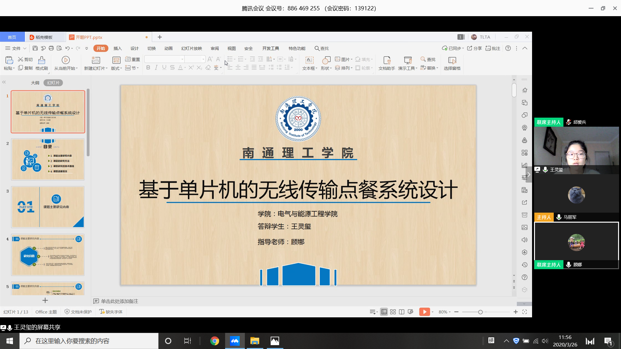Expand the 版式 layout dropdown
The width and height of the screenshot is (621, 349).
116,68
